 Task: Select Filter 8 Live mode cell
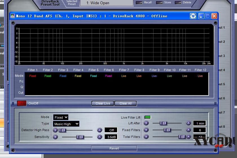(139, 76)
